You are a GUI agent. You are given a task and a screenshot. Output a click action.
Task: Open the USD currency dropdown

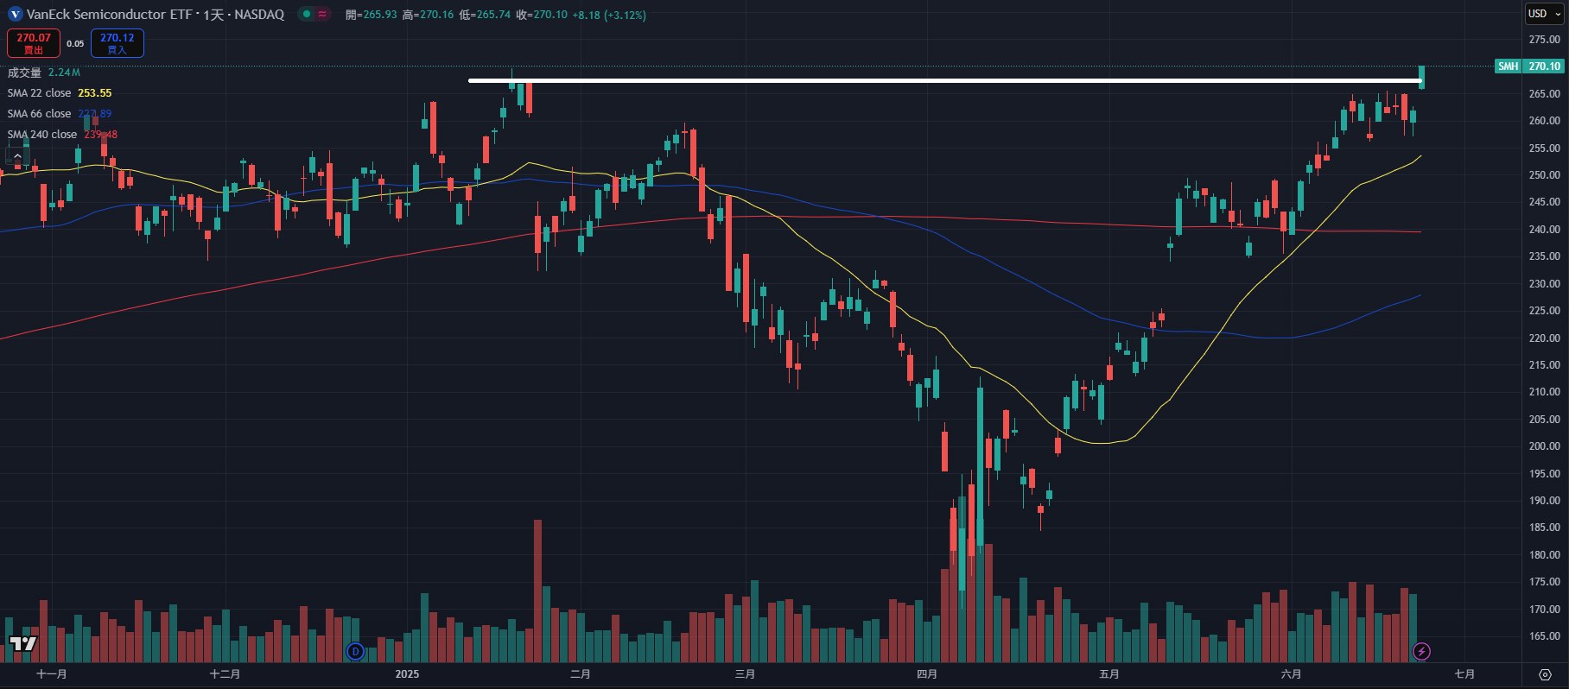click(x=1544, y=14)
